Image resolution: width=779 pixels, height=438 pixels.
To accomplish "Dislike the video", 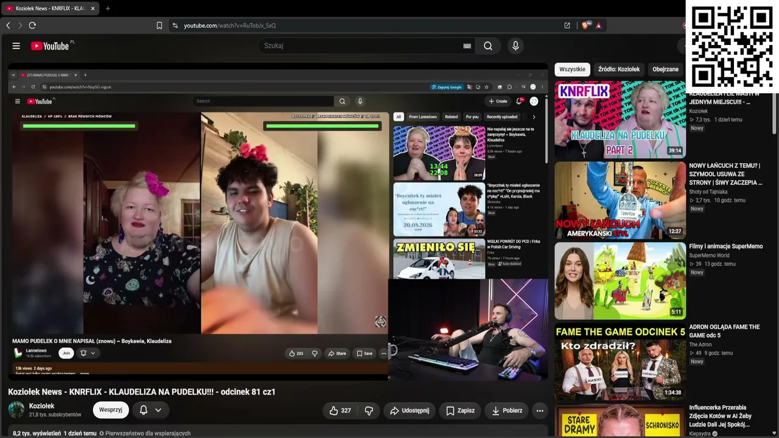I will tap(369, 411).
